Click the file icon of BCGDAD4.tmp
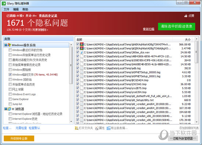Screen dimensions: 202x145 point(82,80)
